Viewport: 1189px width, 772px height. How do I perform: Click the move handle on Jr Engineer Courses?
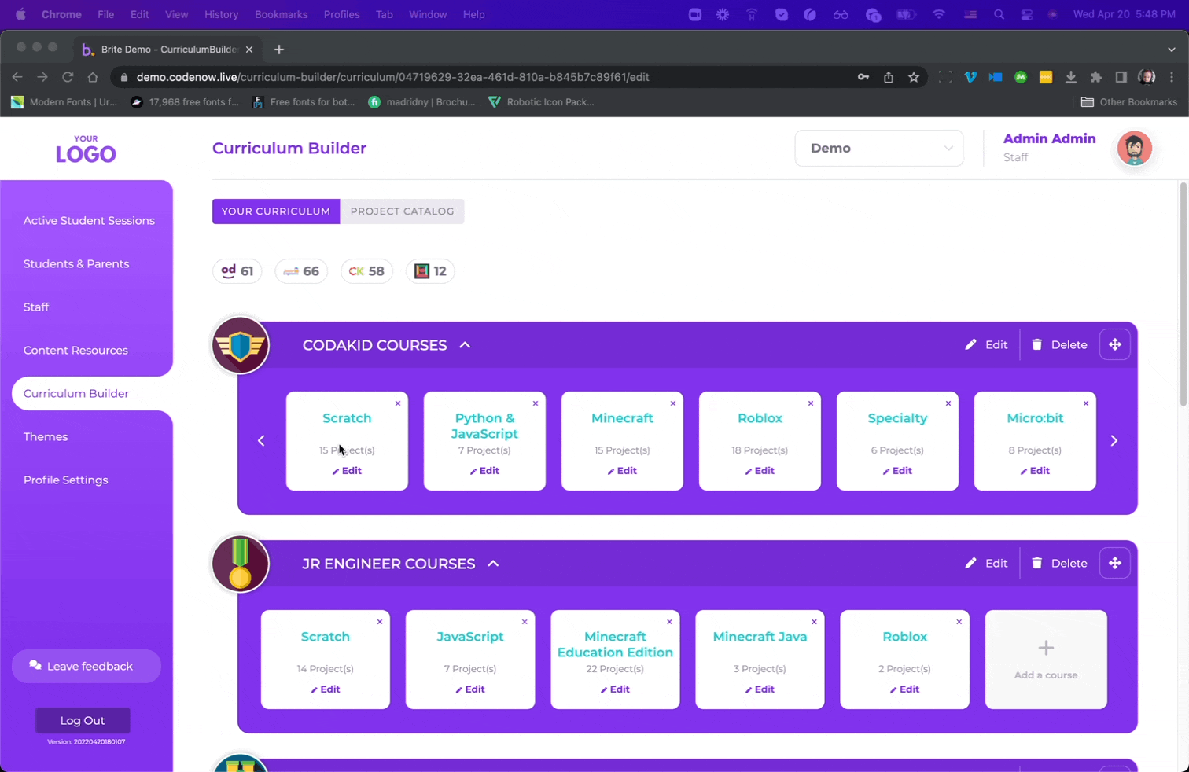(x=1114, y=563)
